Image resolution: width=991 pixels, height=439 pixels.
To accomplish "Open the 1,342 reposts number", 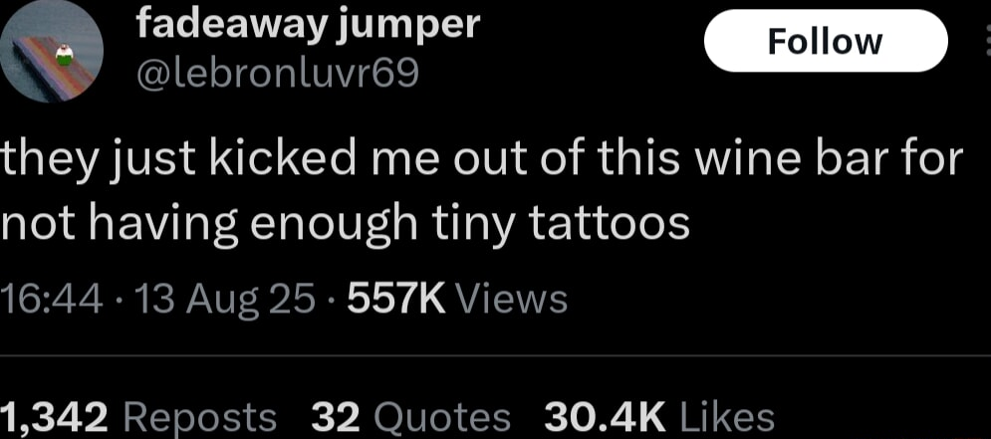I will tap(55, 417).
